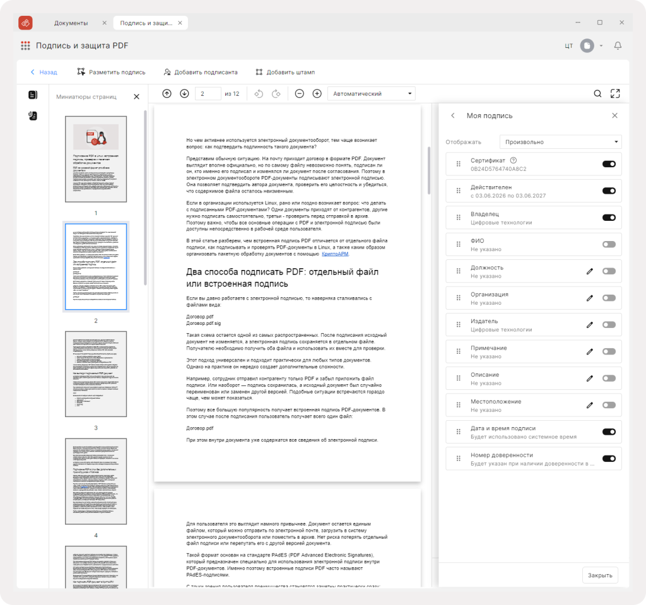Expand the user account dropdown arrow

(x=601, y=46)
